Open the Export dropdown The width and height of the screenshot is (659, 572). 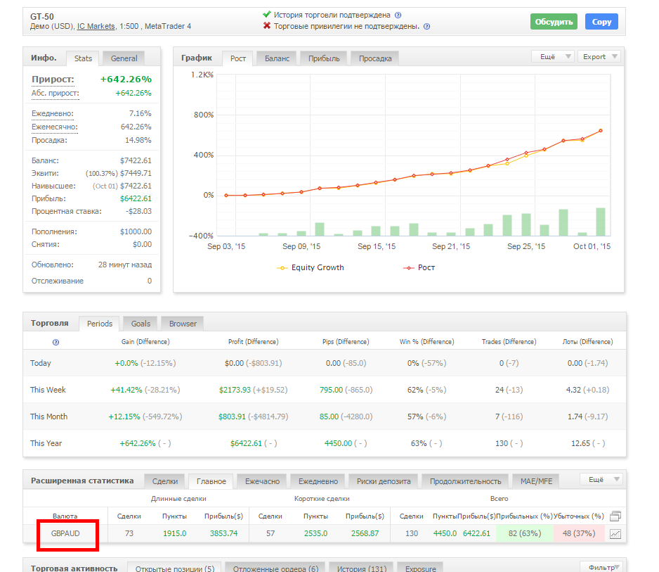pos(599,56)
